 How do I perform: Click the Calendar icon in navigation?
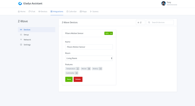click(67, 12)
